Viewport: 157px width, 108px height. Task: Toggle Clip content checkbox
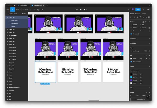point(131,34)
